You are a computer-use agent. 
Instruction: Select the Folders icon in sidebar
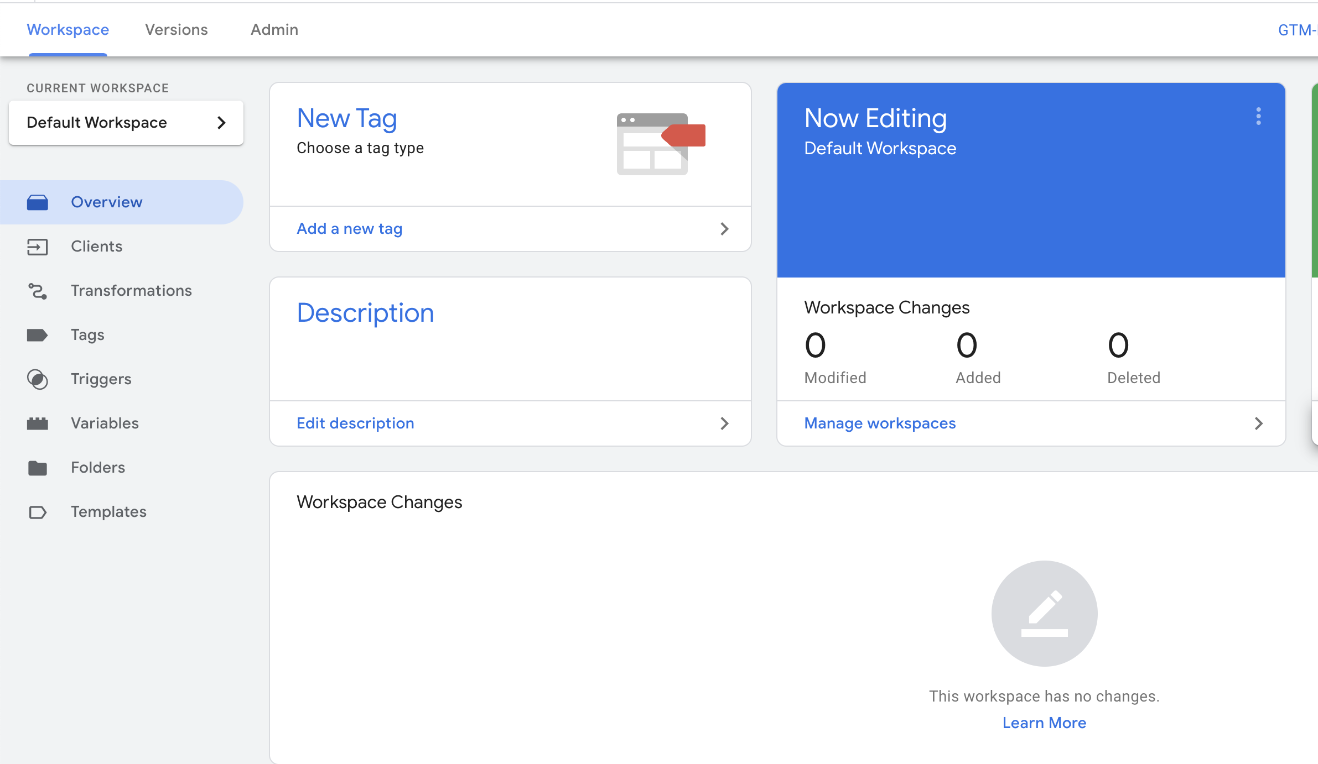[37, 468]
